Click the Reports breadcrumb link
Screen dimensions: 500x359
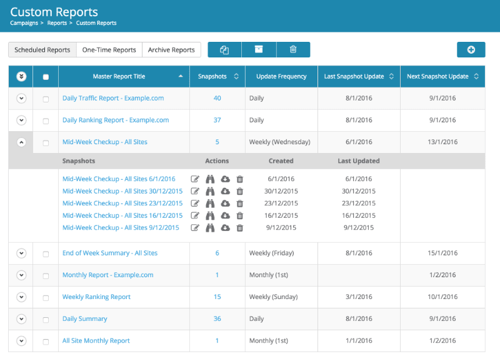click(x=57, y=23)
